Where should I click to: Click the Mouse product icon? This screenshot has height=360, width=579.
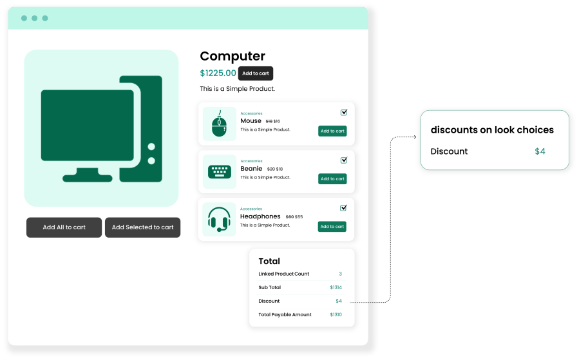220,124
